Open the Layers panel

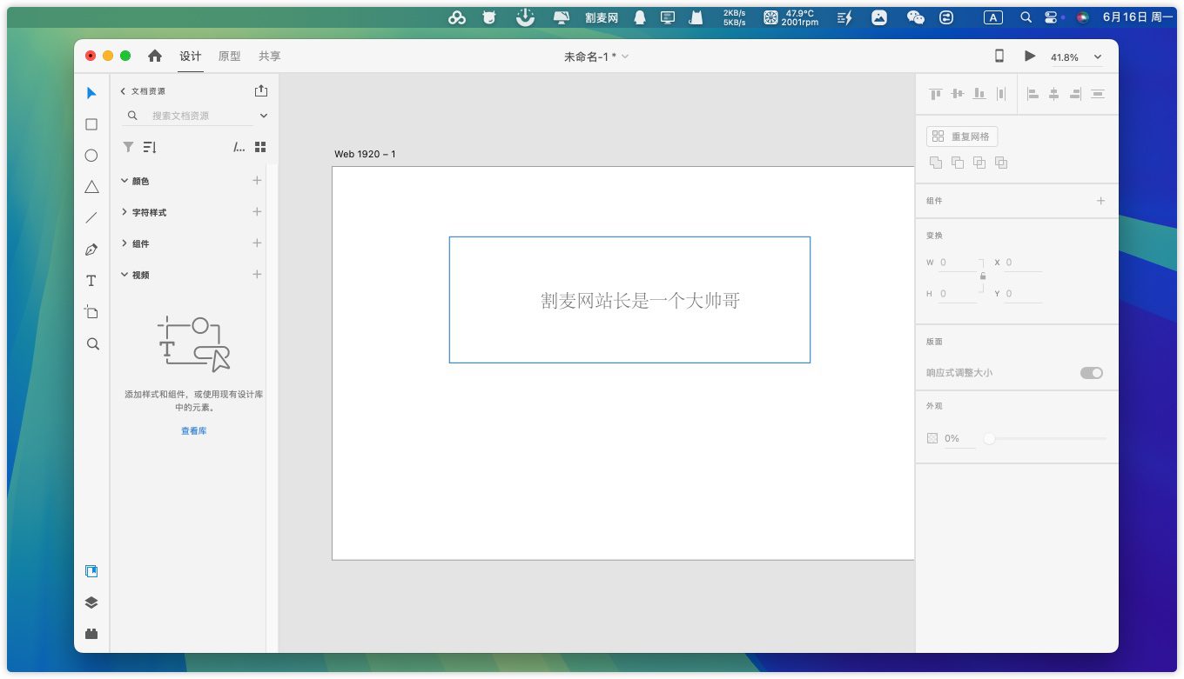point(91,602)
